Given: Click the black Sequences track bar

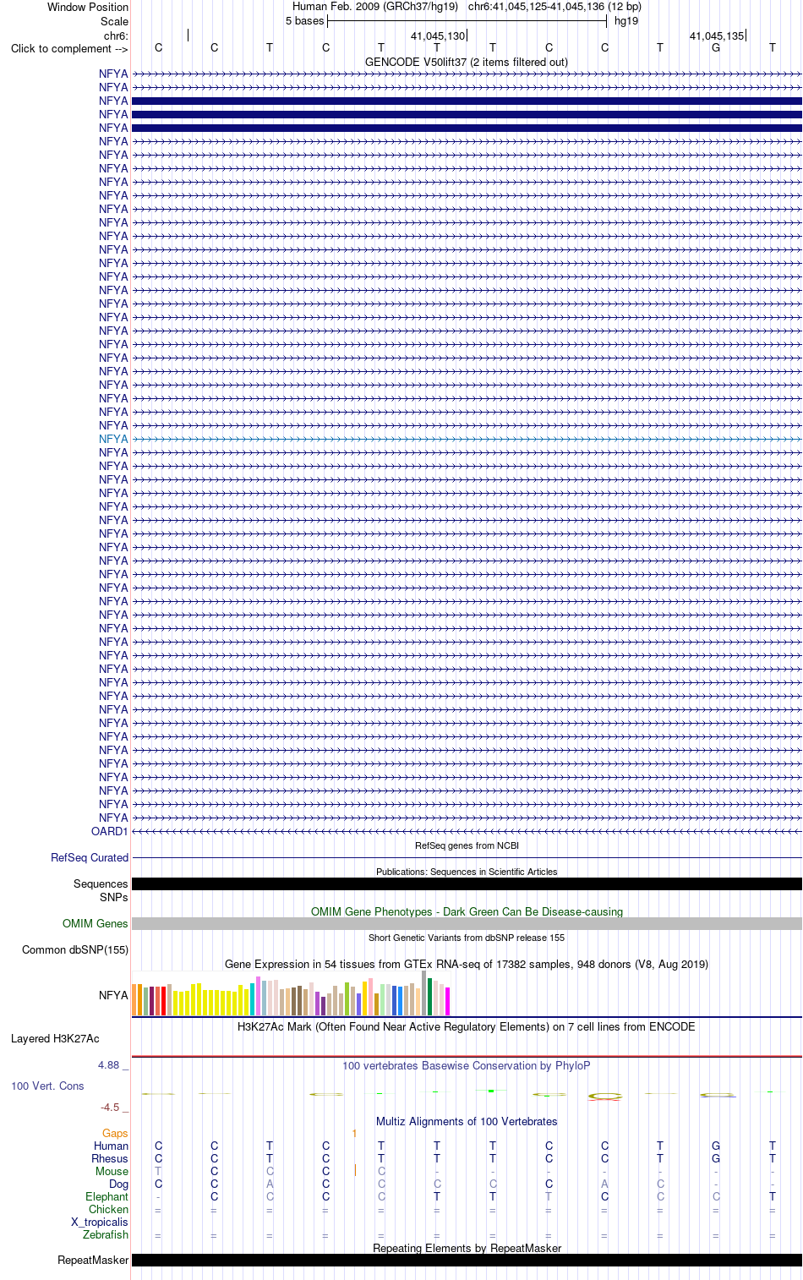Looking at the screenshot, I should (x=467, y=883).
